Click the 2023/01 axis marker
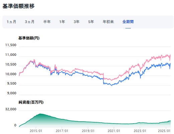Screen dimensions: 174x134 click(140, 131)
